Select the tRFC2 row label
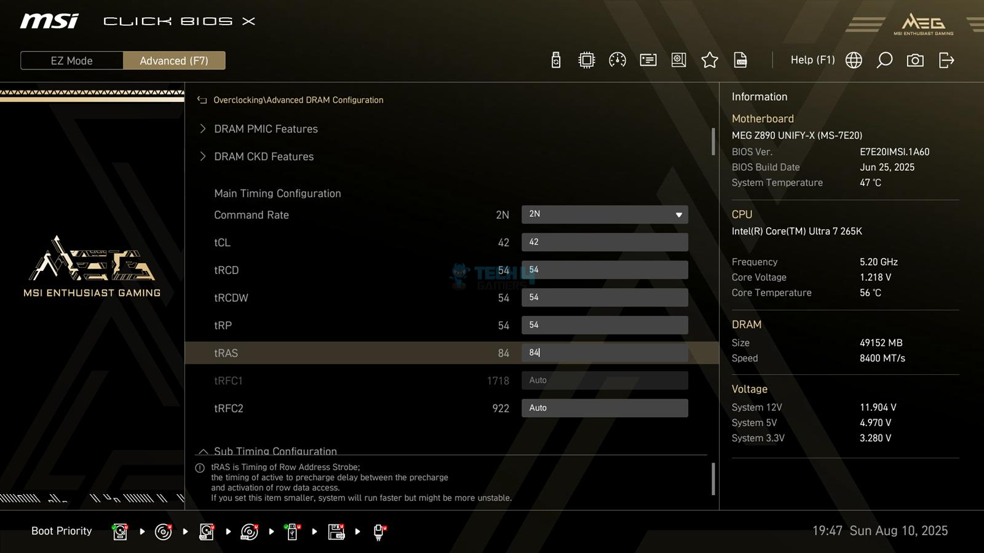This screenshot has height=553, width=984. 229,409
